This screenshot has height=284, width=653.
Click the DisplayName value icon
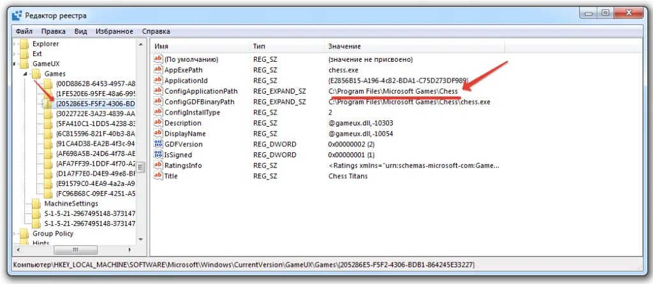click(x=158, y=134)
